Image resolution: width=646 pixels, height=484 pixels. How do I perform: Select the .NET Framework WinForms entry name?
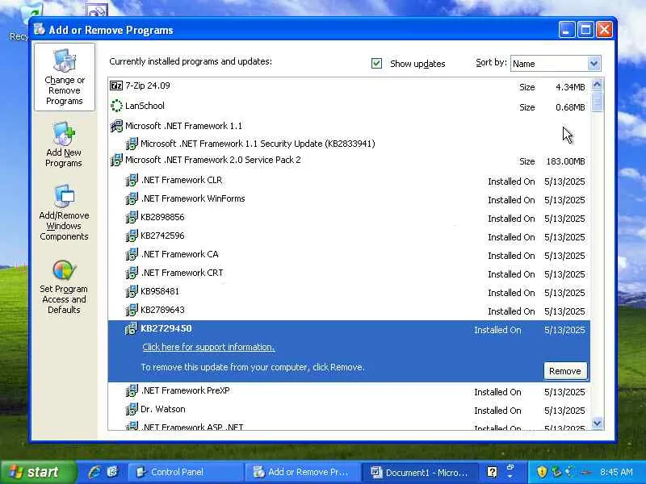tap(193, 198)
